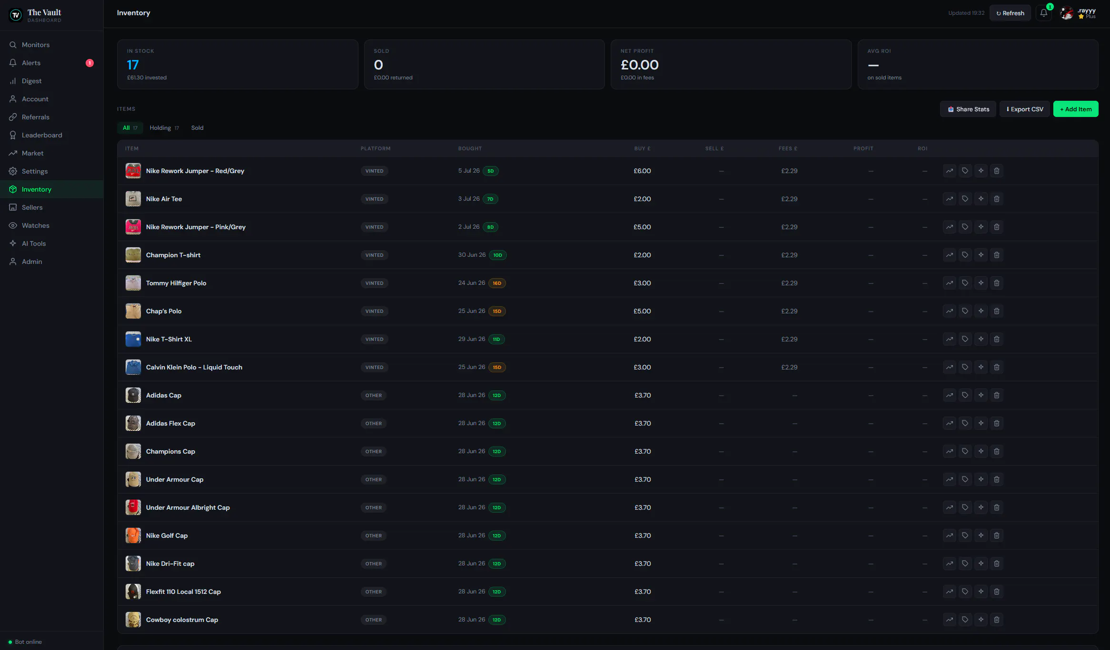Delete the Adidas Cap row via trash icon
Screen dimensions: 1110x650
point(996,395)
